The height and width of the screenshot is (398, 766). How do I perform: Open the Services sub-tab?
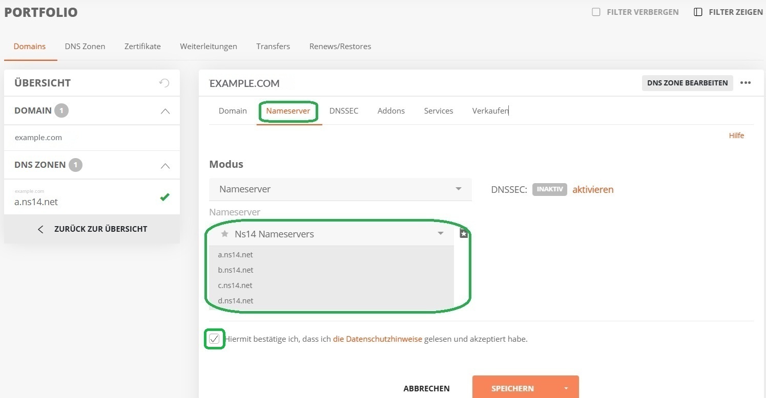(439, 110)
